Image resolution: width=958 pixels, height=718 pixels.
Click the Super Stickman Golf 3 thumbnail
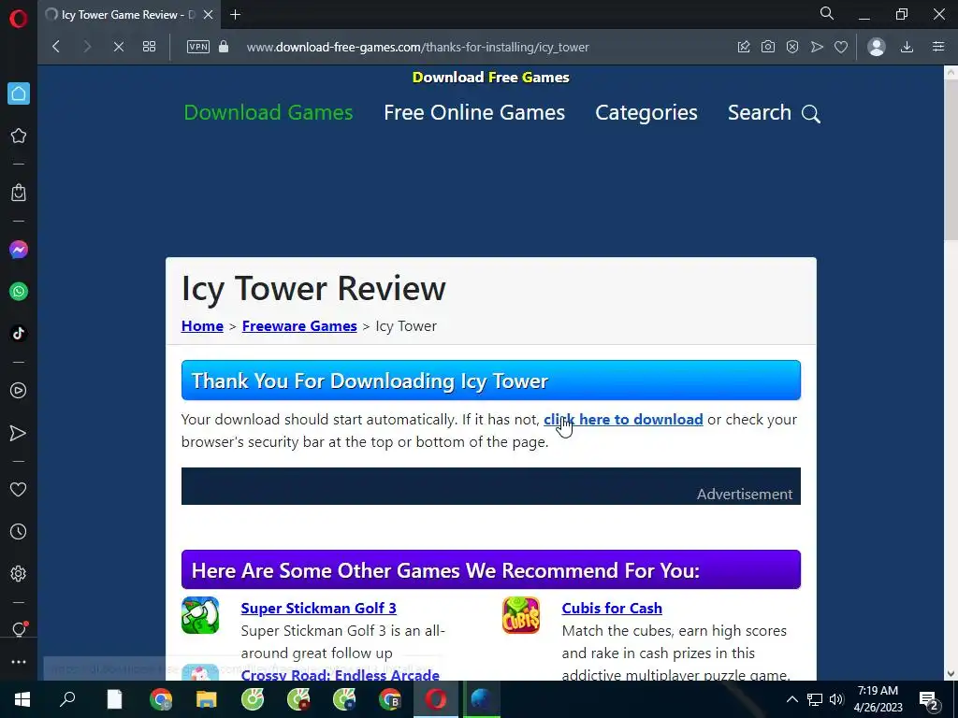(200, 615)
